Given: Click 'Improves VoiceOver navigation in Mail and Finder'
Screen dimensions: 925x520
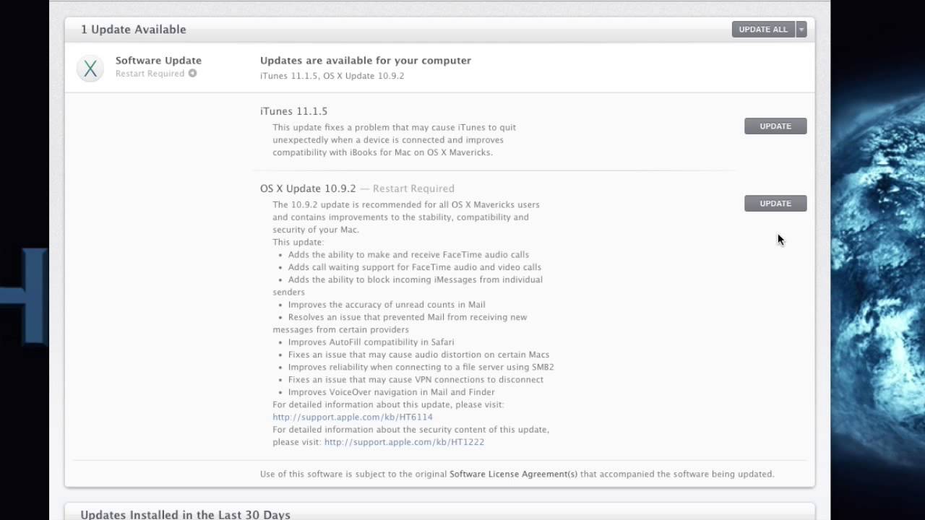Looking at the screenshot, I should [391, 392].
